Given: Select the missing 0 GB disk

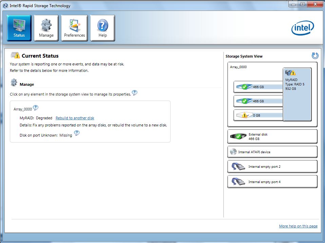Looking at the screenshot, I should tap(258, 115).
